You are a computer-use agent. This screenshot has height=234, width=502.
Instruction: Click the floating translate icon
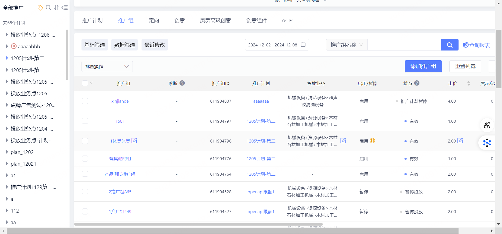[487, 125]
